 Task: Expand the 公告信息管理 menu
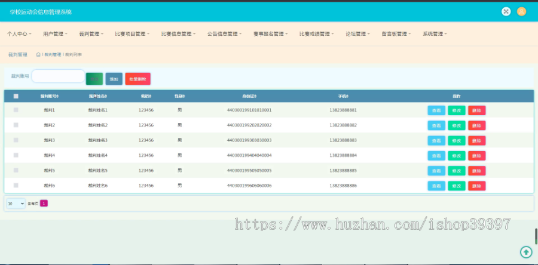[x=224, y=34]
